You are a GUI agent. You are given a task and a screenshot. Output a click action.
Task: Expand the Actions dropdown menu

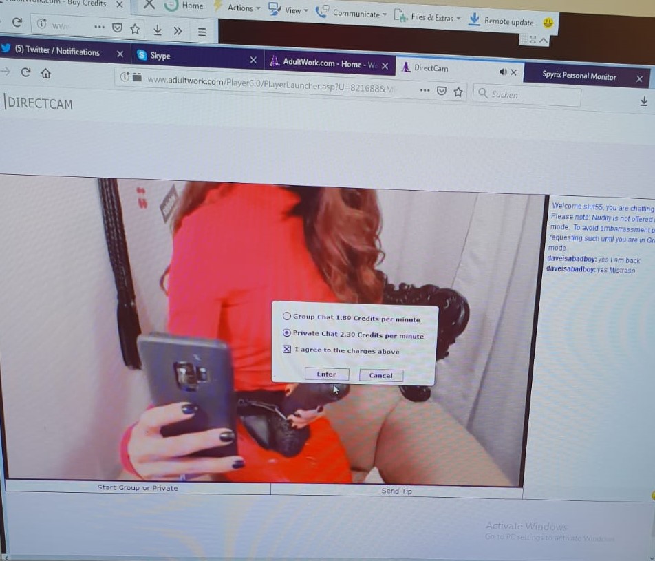click(x=244, y=8)
